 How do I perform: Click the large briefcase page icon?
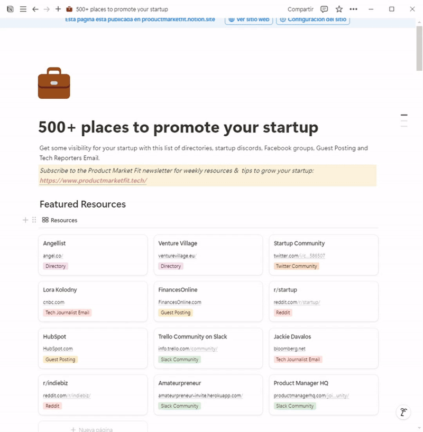point(54,83)
